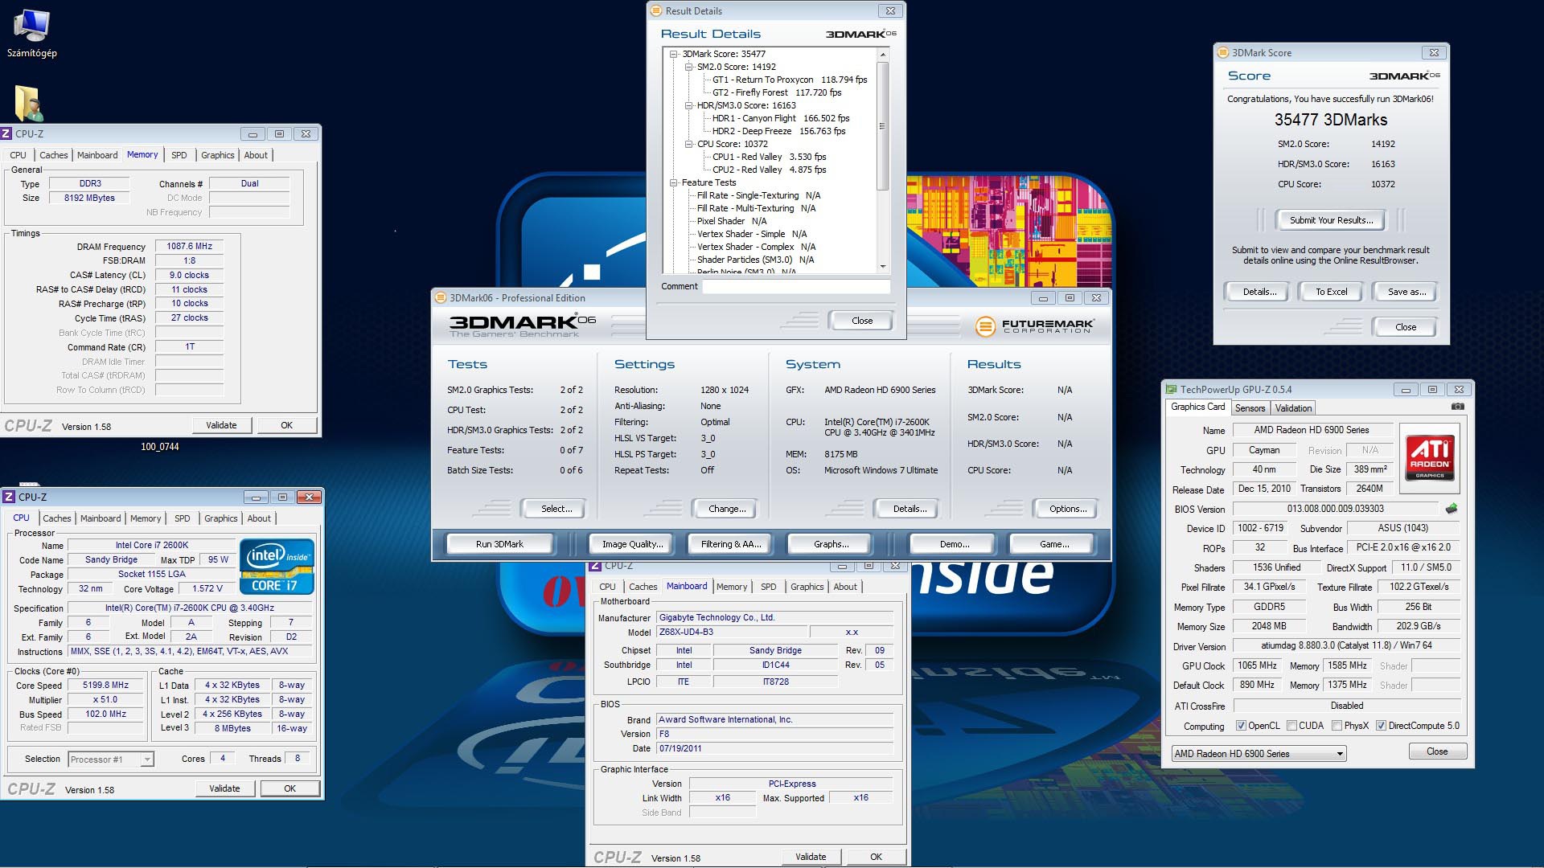The image size is (1544, 868).
Task: Click the Submit Your Results button
Action: click(x=1330, y=220)
